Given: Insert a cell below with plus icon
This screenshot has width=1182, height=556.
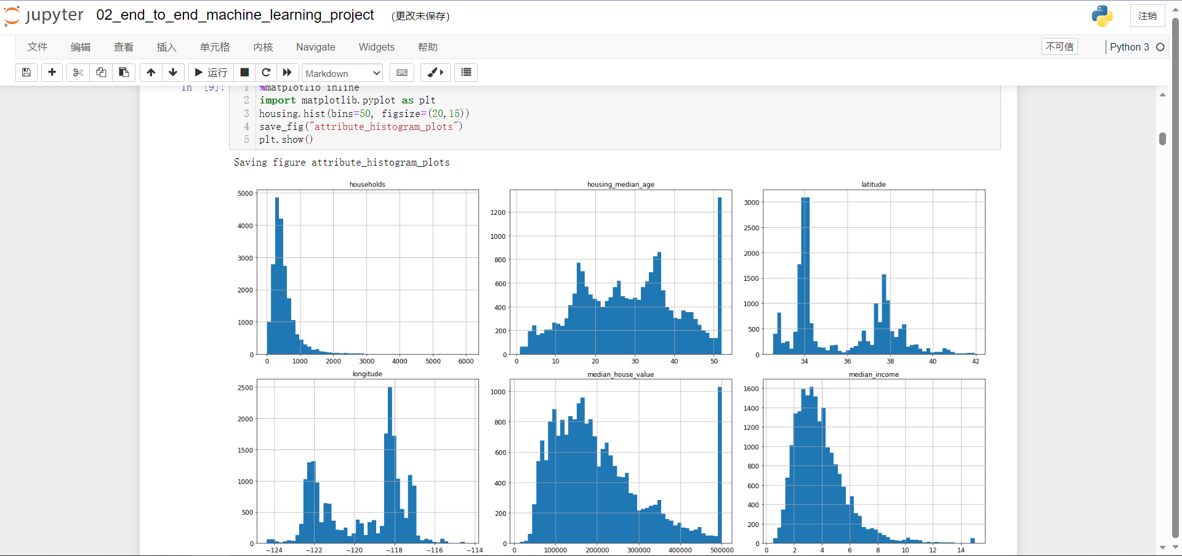Looking at the screenshot, I should pyautogui.click(x=52, y=73).
